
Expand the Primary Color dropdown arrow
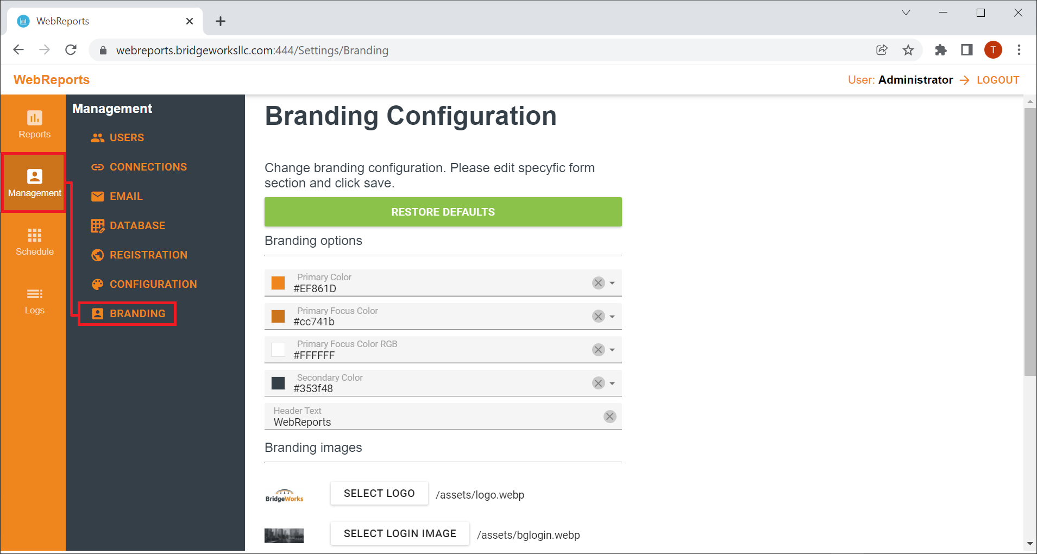(612, 283)
